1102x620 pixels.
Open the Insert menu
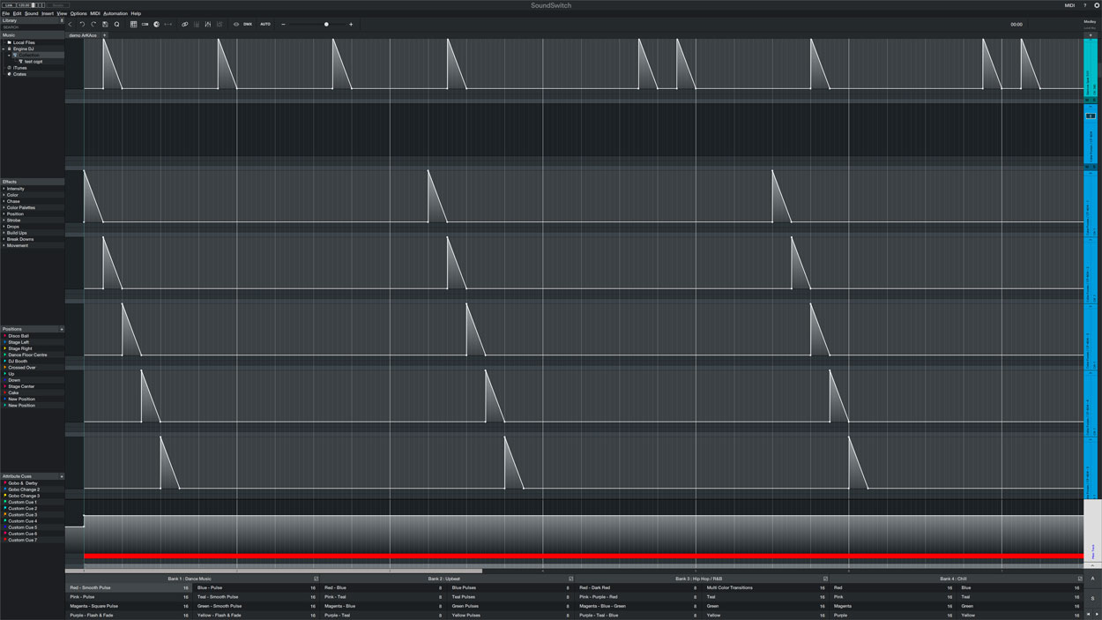point(47,13)
